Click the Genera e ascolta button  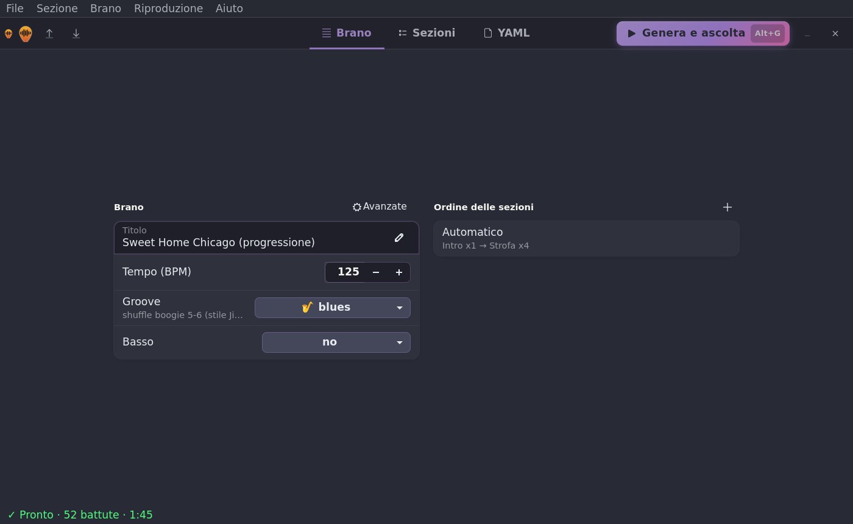[x=703, y=34]
